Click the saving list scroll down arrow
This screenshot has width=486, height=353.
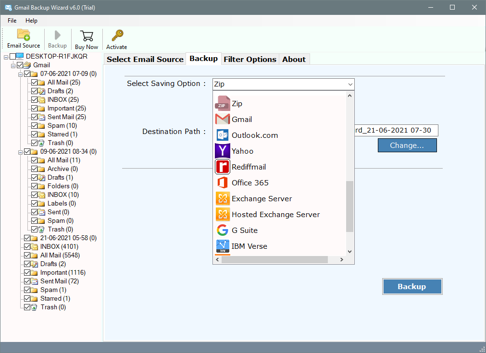tap(349, 252)
